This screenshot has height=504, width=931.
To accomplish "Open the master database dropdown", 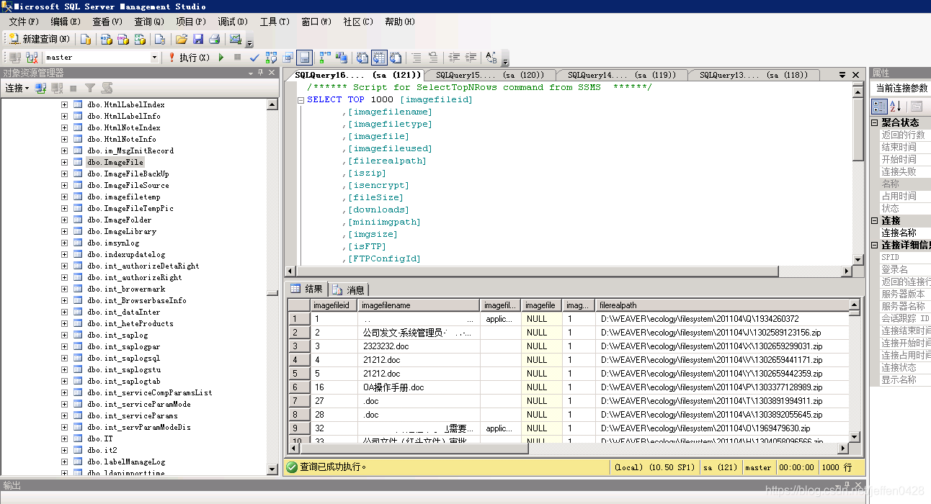I will pos(154,58).
